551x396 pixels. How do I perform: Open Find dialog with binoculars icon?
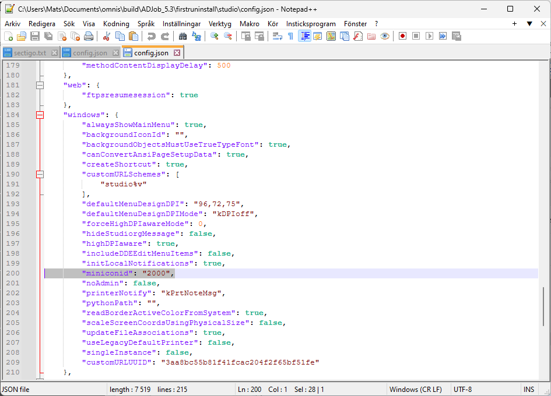[183, 36]
